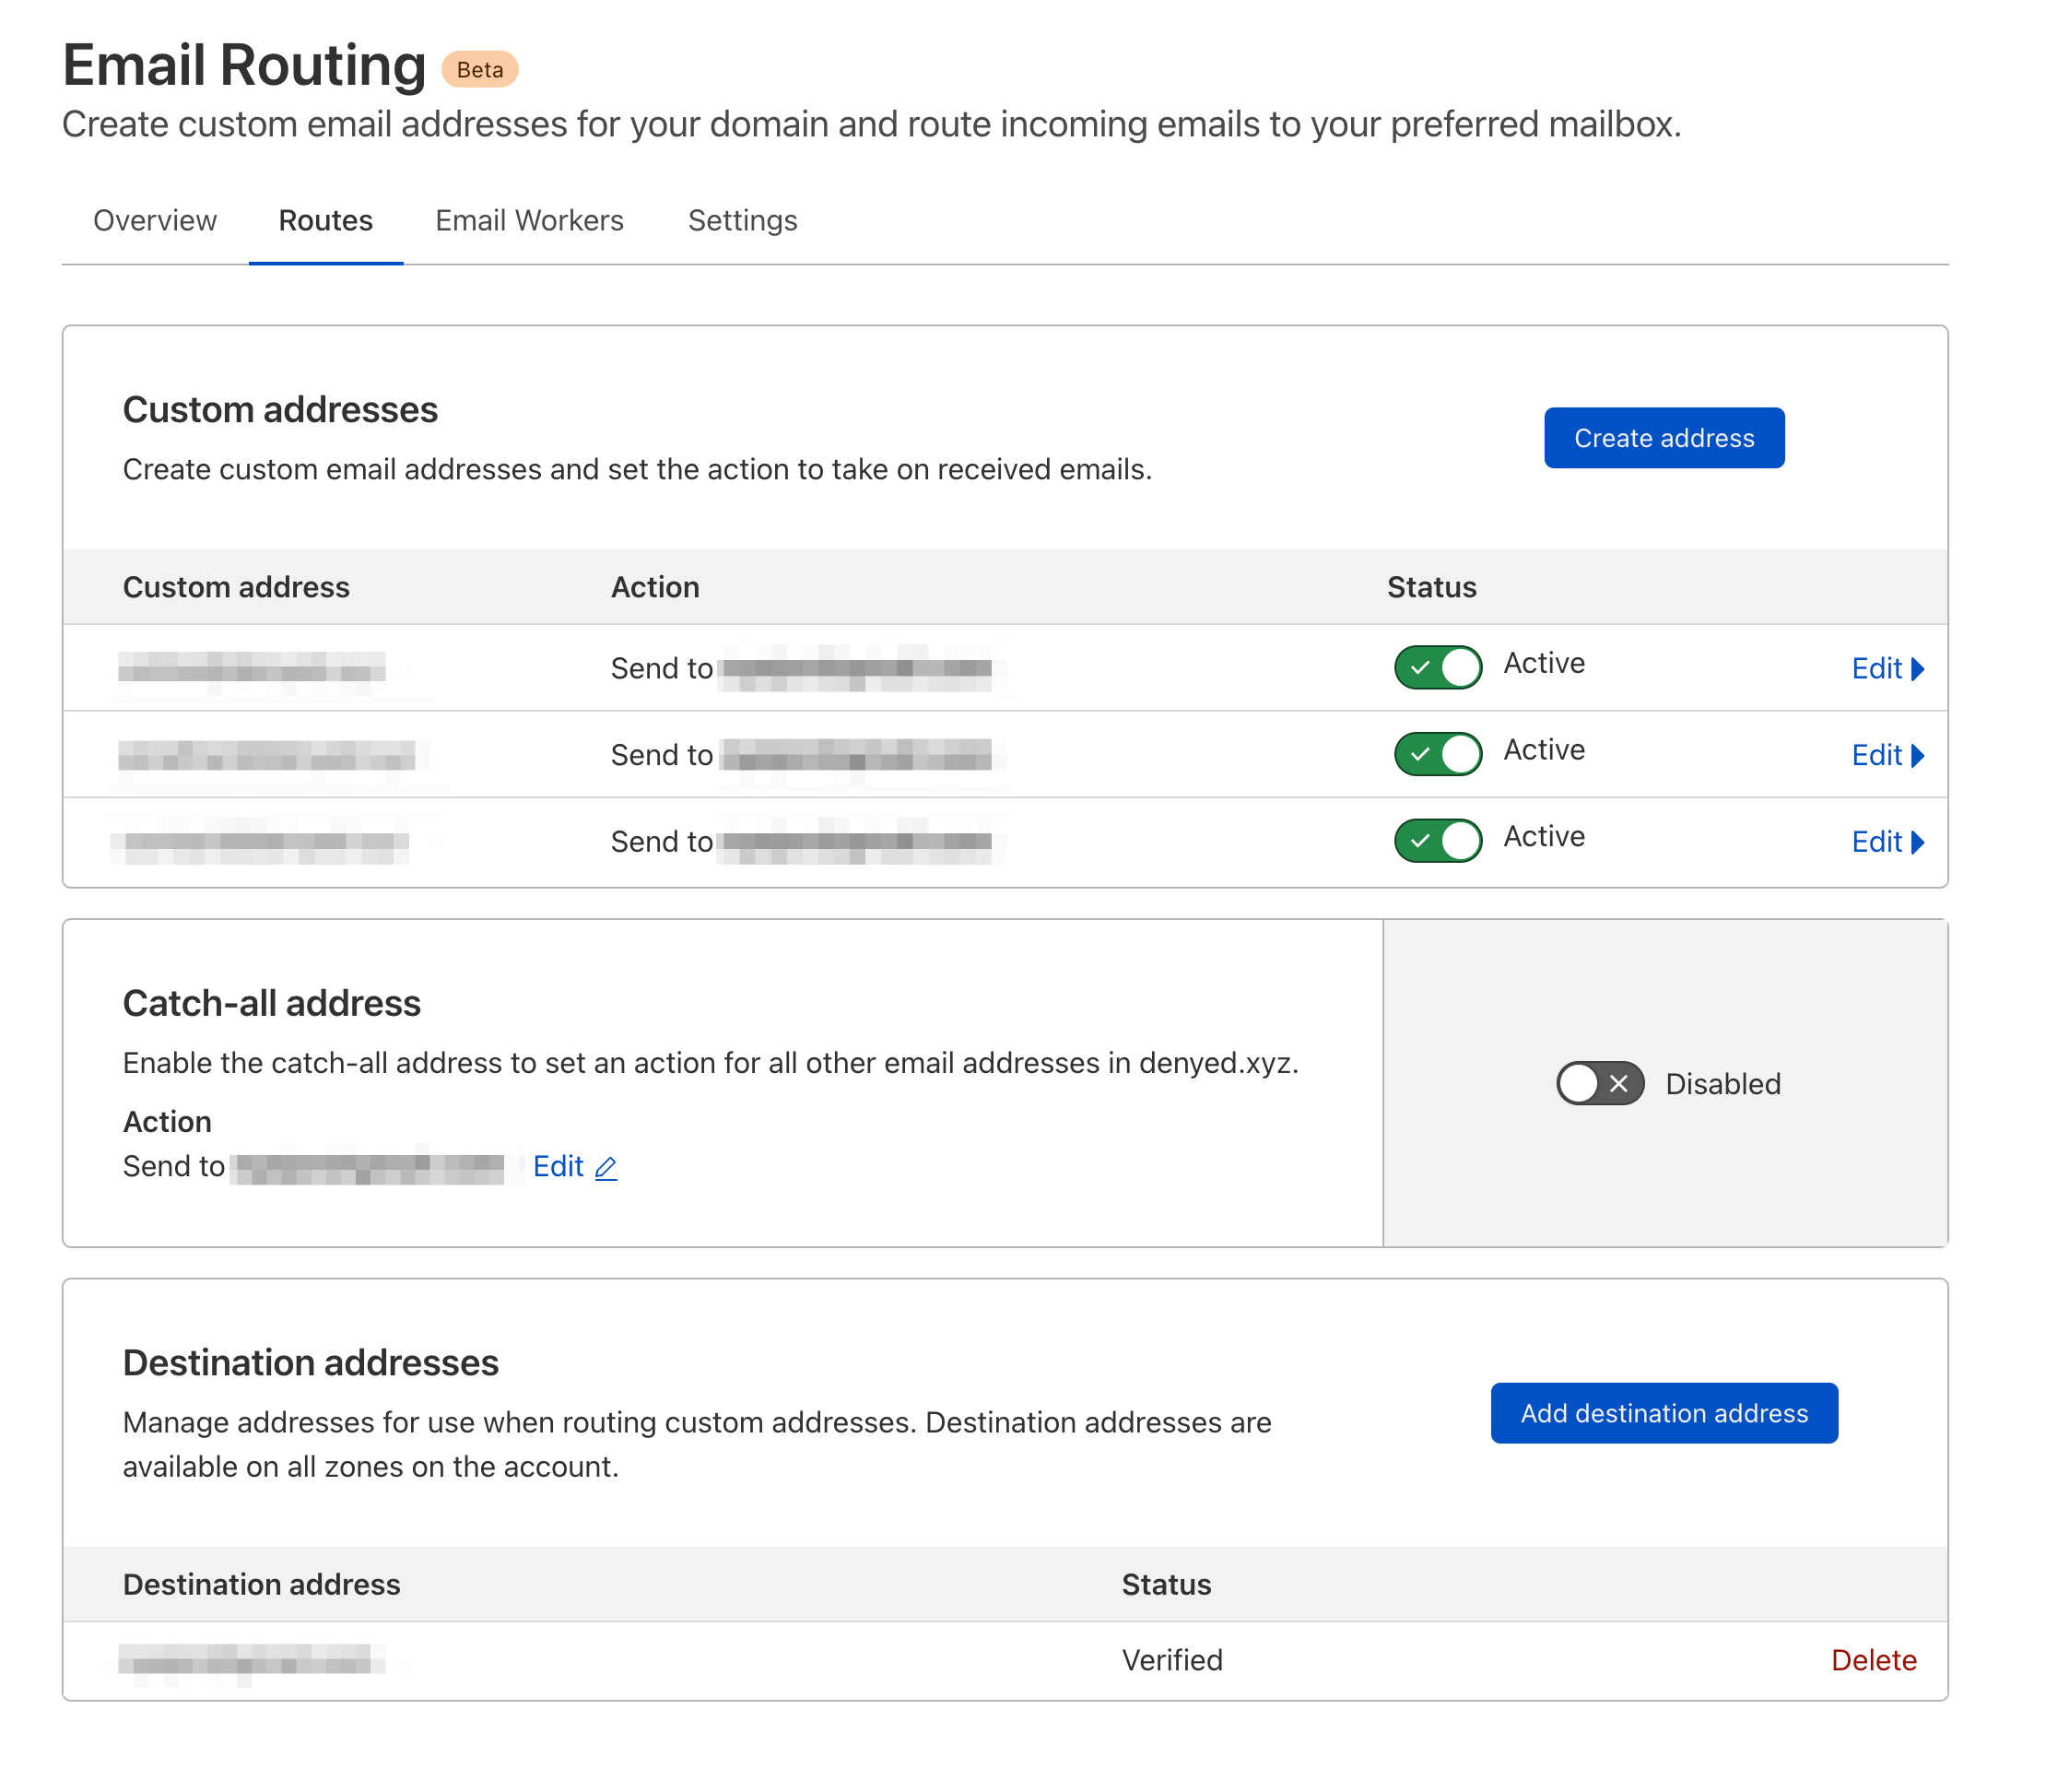The width and height of the screenshot is (2046, 1792).
Task: Click the Add destination address button
Action: [1663, 1413]
